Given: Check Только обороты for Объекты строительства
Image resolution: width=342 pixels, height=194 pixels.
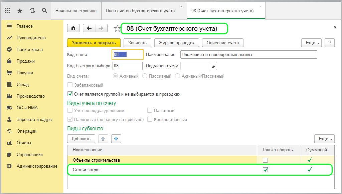Looking at the screenshot, I should point(266,160).
